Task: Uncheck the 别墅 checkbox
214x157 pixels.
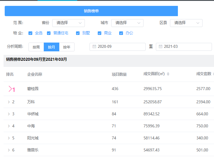Action: tap(78, 33)
